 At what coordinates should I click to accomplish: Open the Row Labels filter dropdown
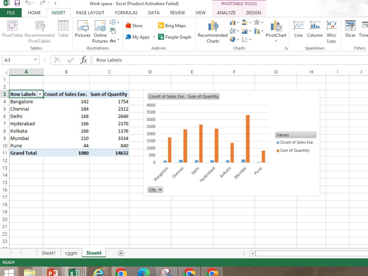pyautogui.click(x=40, y=94)
